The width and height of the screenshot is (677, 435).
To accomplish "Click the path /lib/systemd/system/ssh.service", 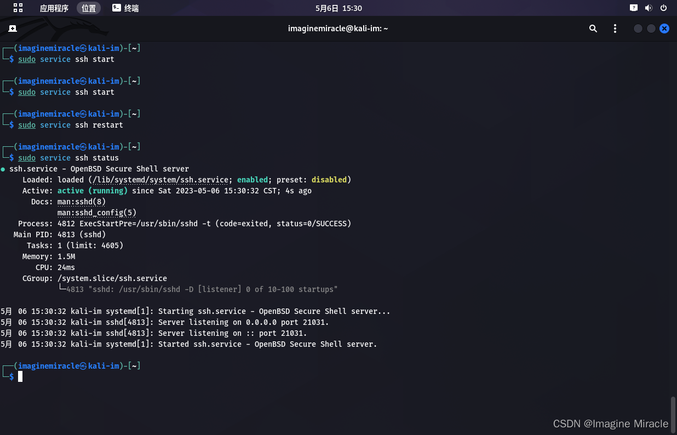I will click(162, 180).
